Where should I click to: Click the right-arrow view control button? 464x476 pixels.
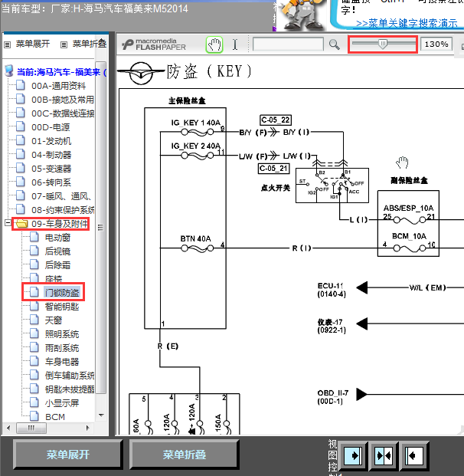click(353, 455)
